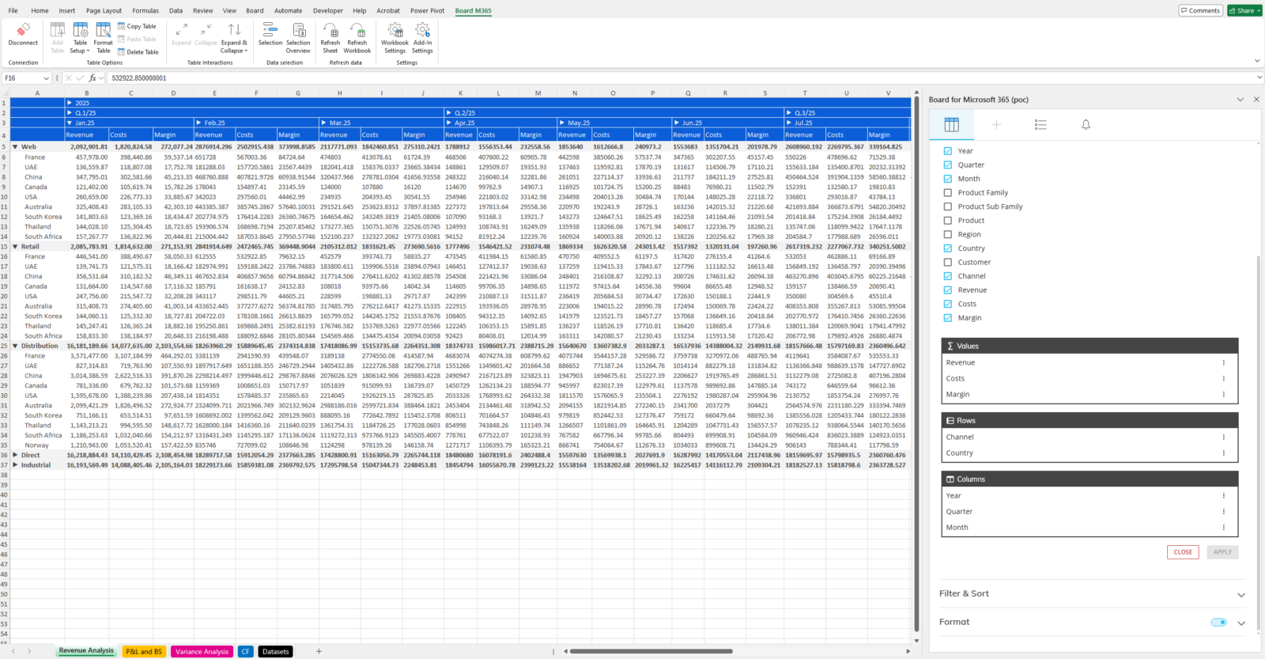
Task: Open Workbook Settings
Action: (x=395, y=39)
